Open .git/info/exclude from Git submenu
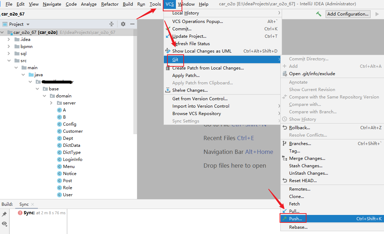This screenshot has height=234, width=384. pos(332,74)
